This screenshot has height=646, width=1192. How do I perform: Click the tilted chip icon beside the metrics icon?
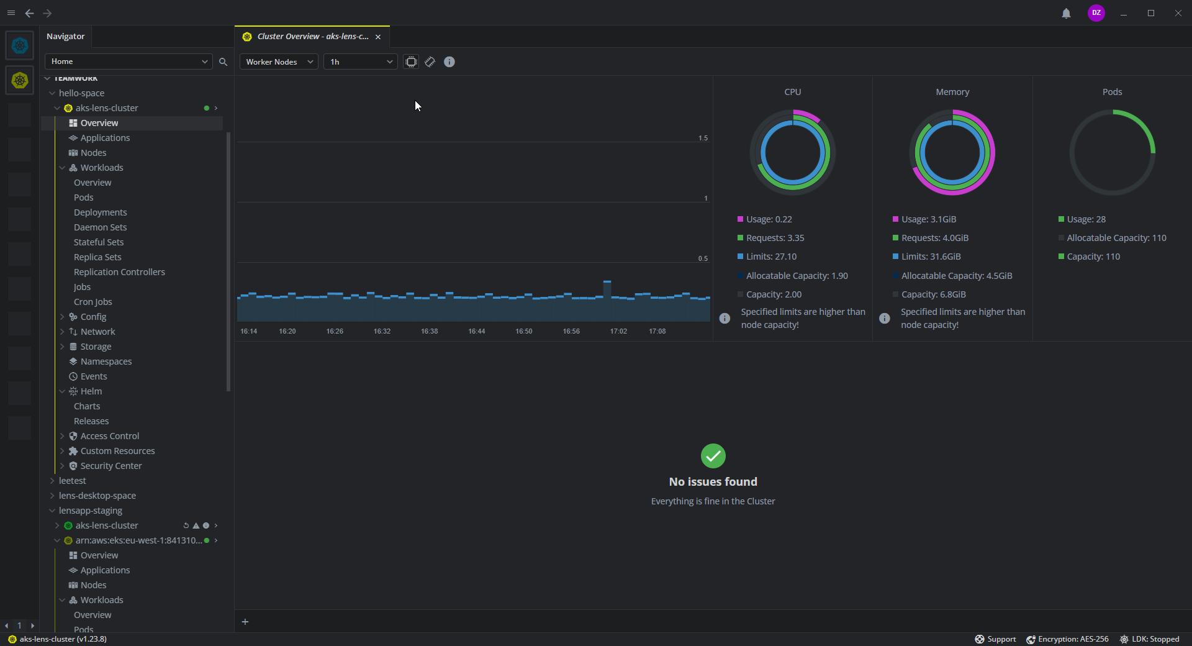pos(430,61)
